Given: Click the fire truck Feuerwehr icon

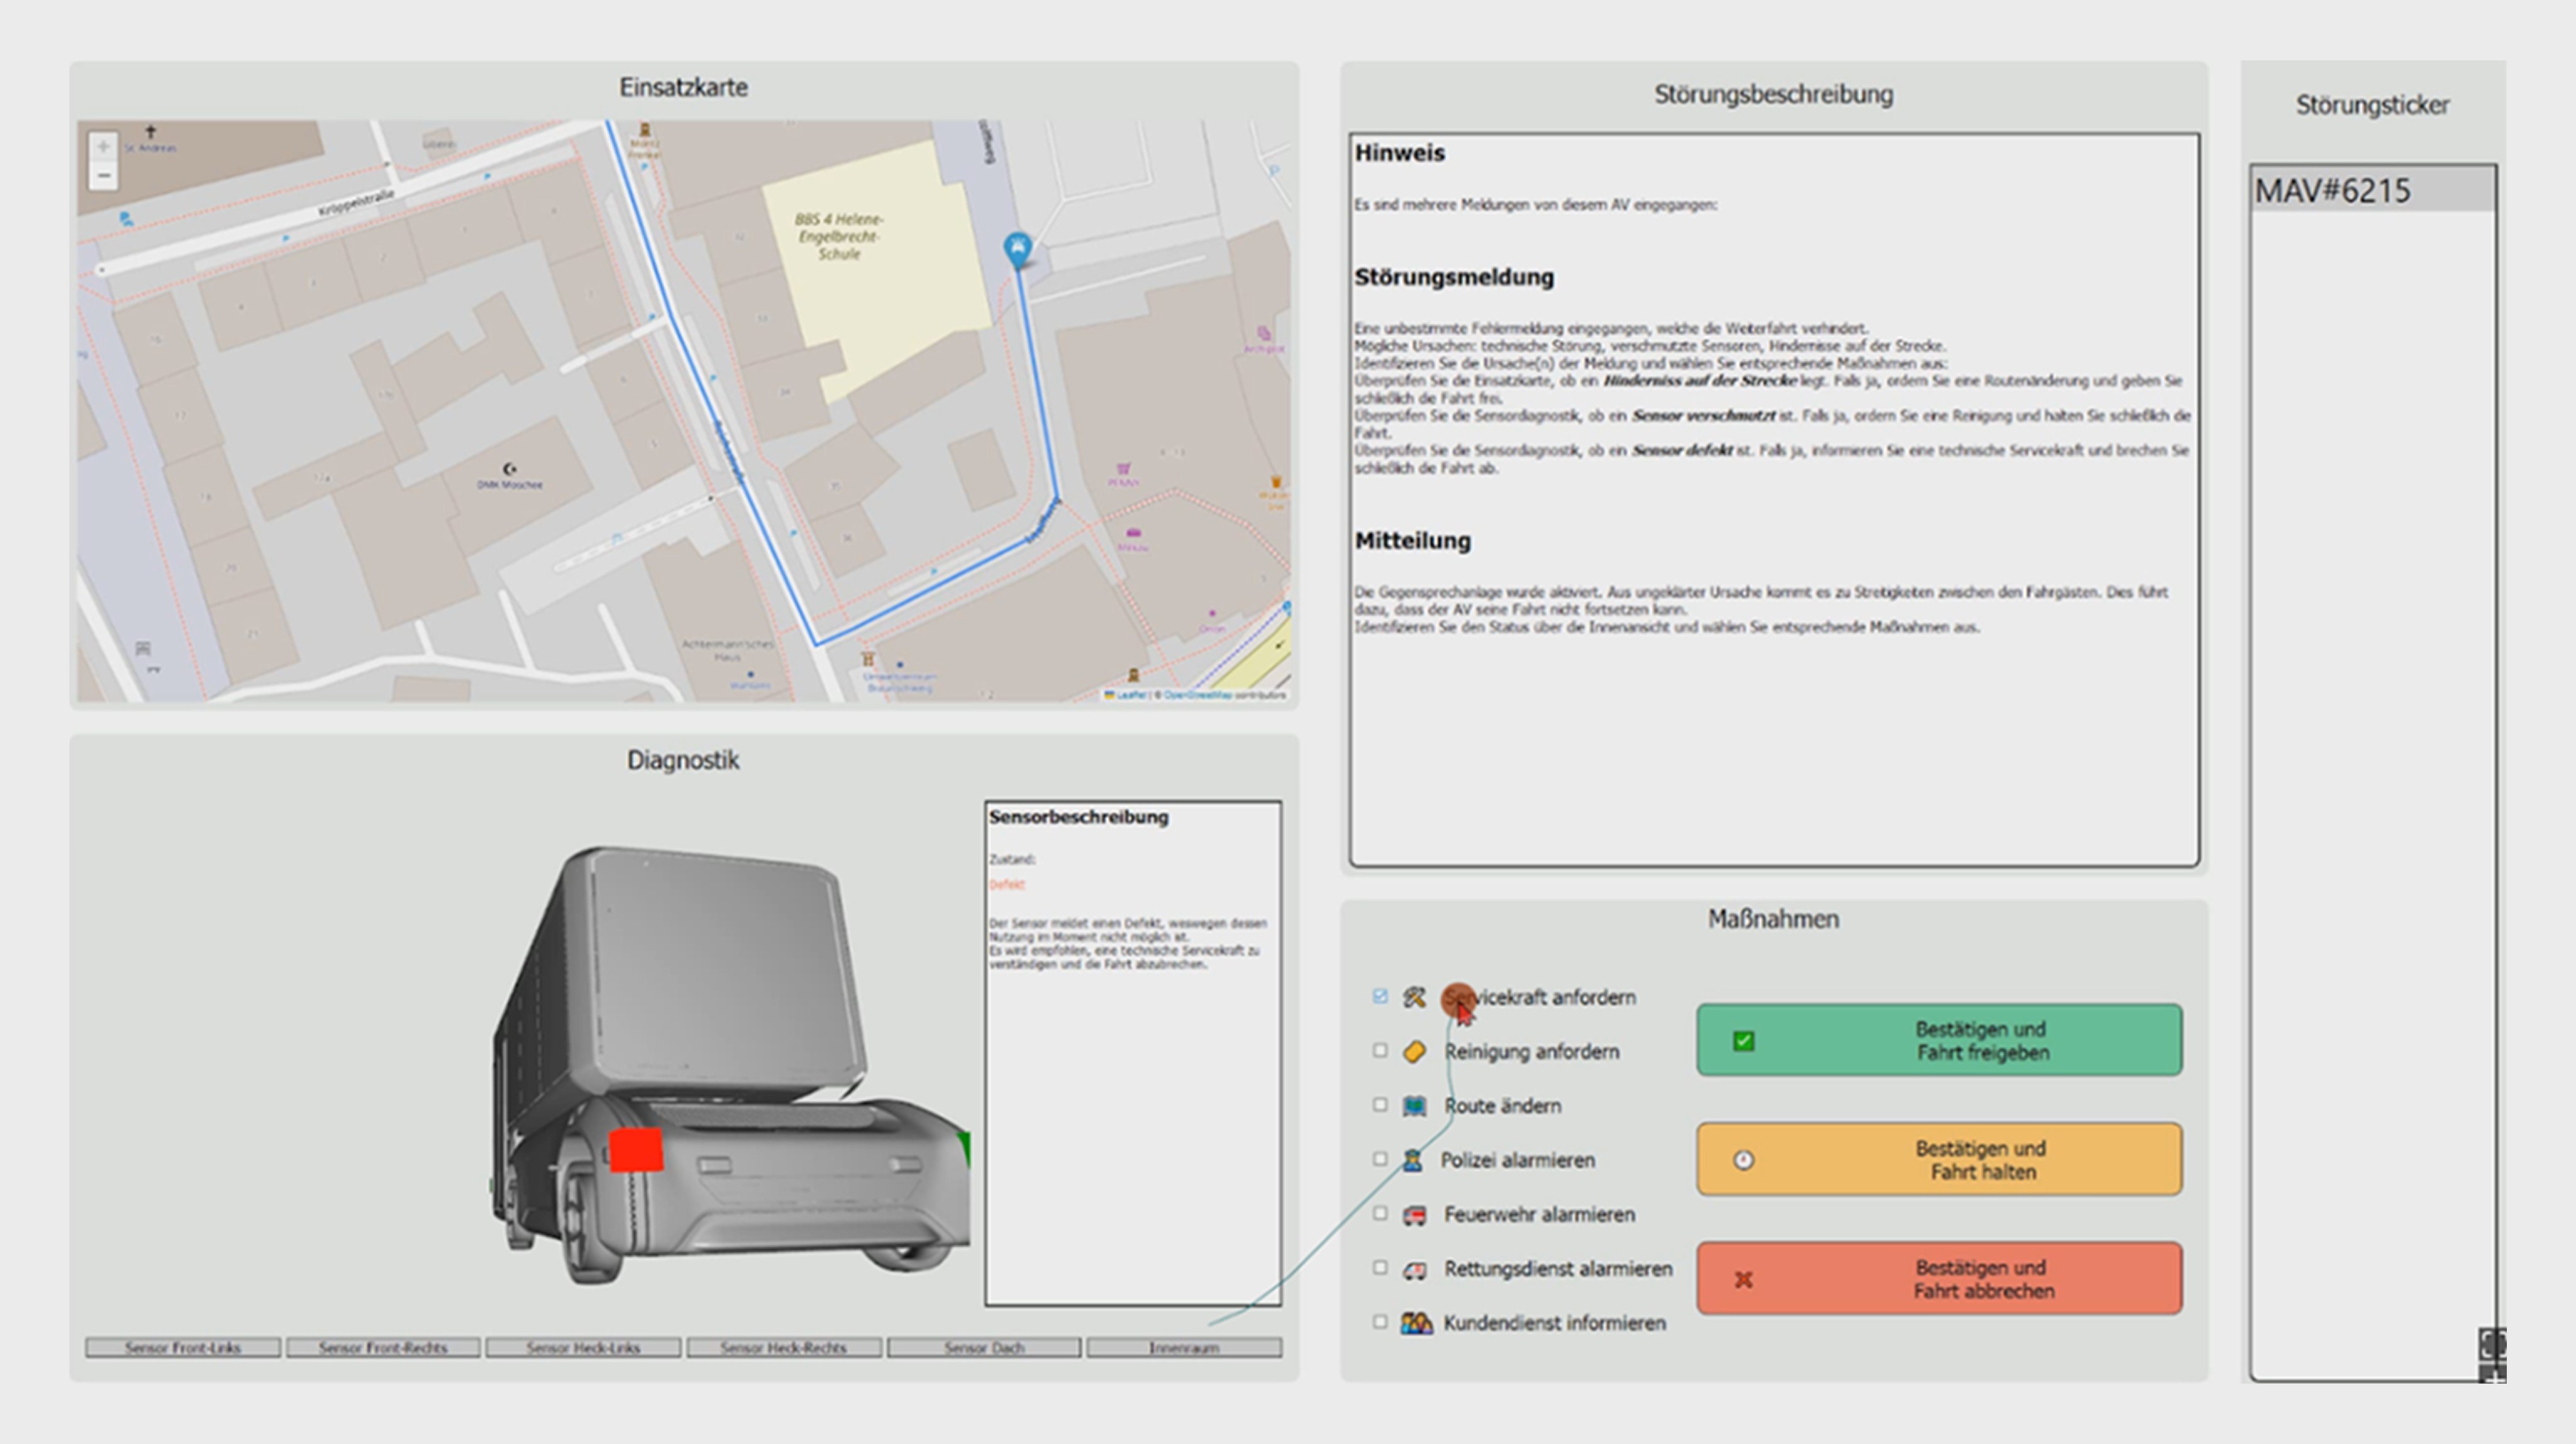Looking at the screenshot, I should coord(1414,1215).
